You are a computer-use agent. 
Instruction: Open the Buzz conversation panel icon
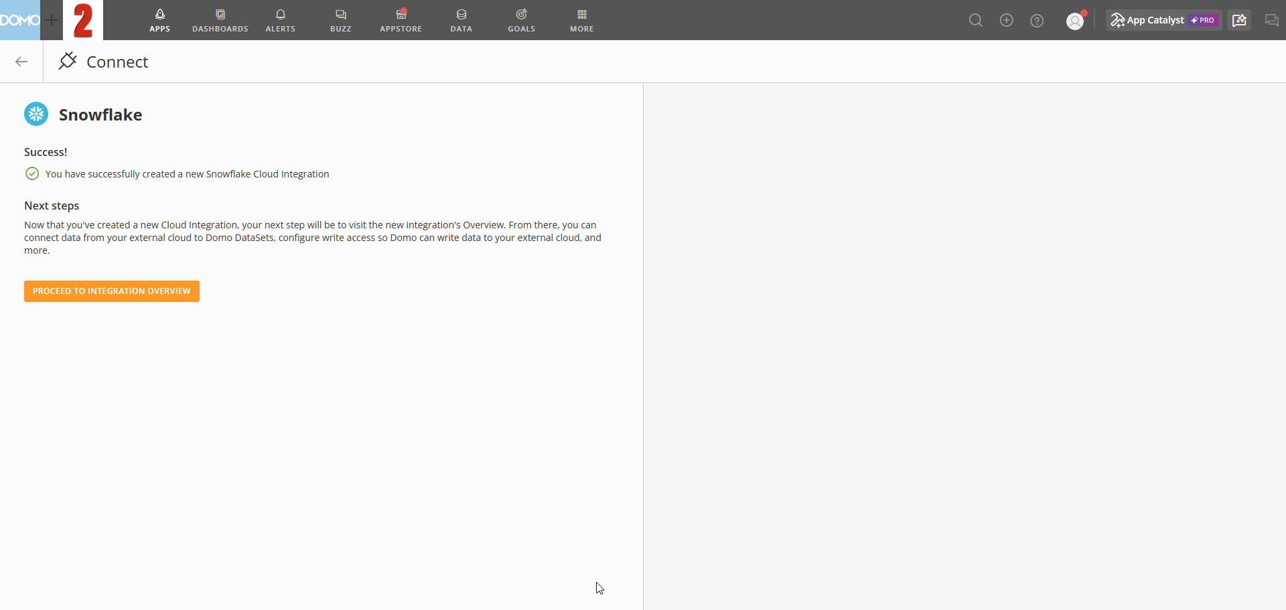[x=1271, y=20]
